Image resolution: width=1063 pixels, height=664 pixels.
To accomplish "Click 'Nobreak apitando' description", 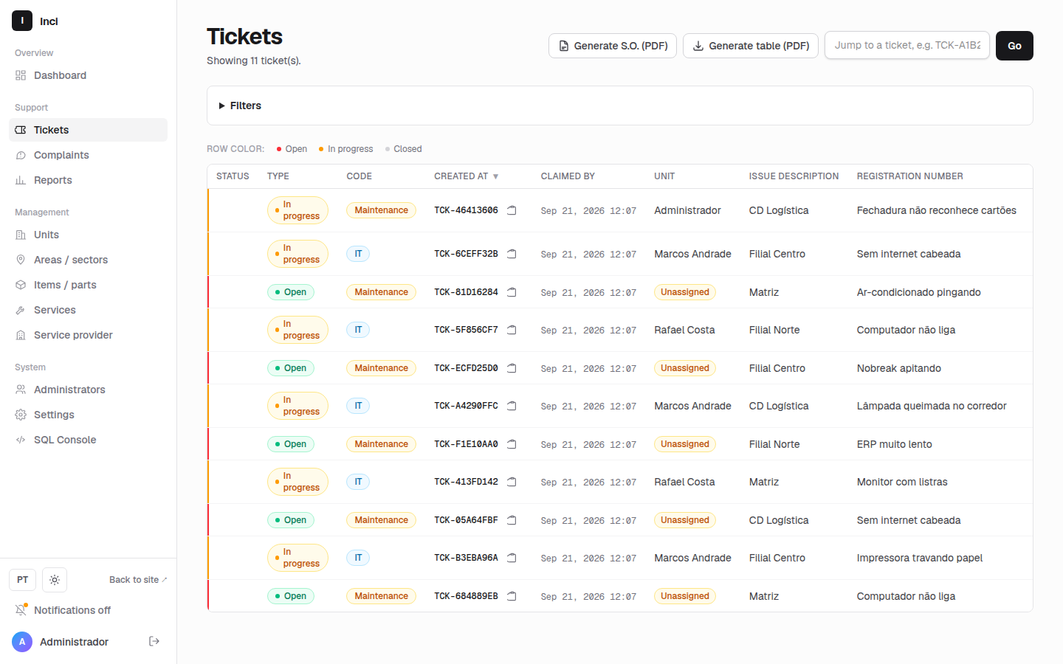I will pyautogui.click(x=898, y=368).
